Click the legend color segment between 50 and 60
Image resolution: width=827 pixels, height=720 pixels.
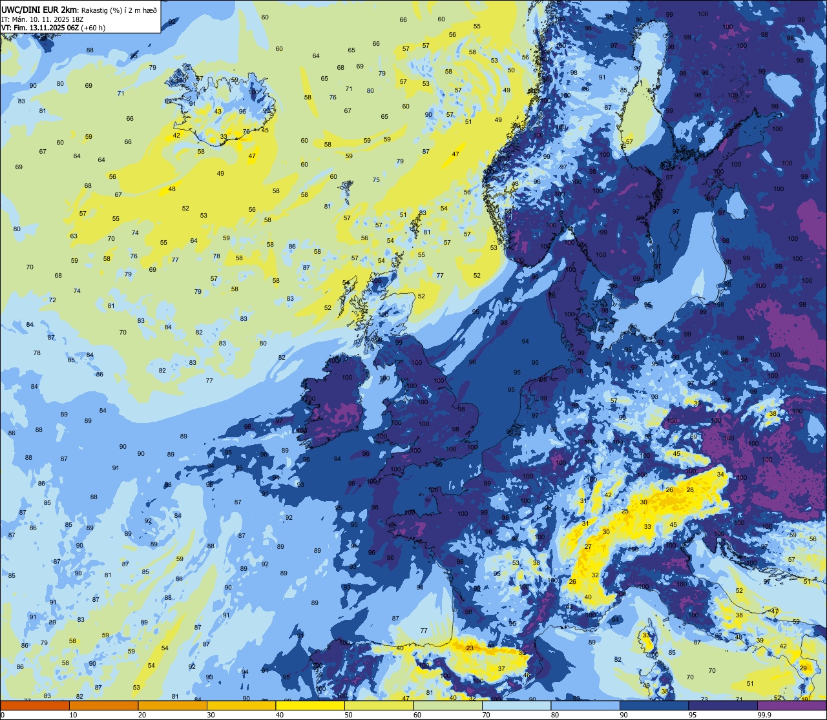pos(379,705)
